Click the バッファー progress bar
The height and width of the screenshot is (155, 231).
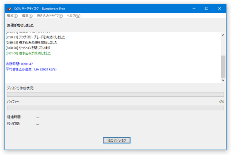[115, 108]
